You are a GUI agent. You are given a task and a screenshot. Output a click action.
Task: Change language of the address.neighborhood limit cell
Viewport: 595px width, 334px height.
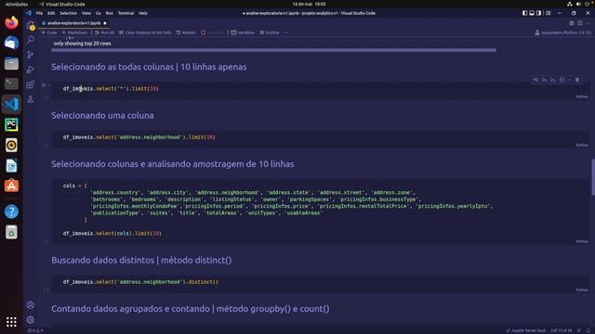click(582, 146)
